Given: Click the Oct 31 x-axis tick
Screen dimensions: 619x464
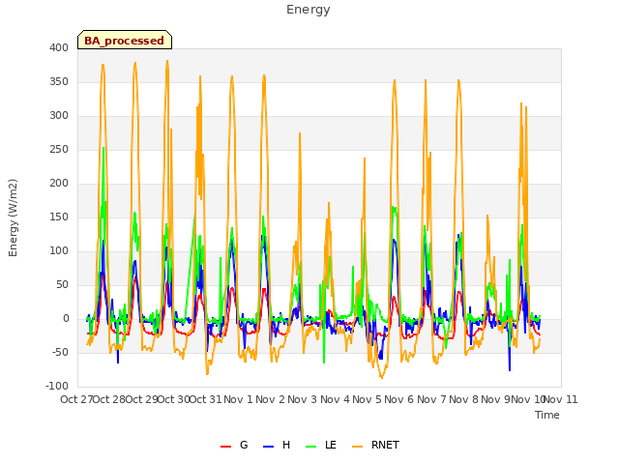Looking at the screenshot, I should tap(206, 399).
